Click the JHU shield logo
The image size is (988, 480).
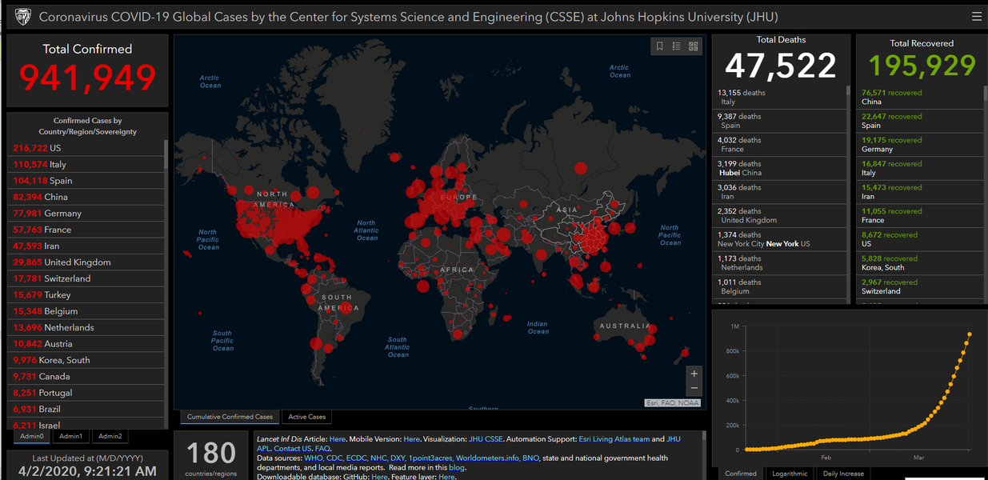(23, 17)
